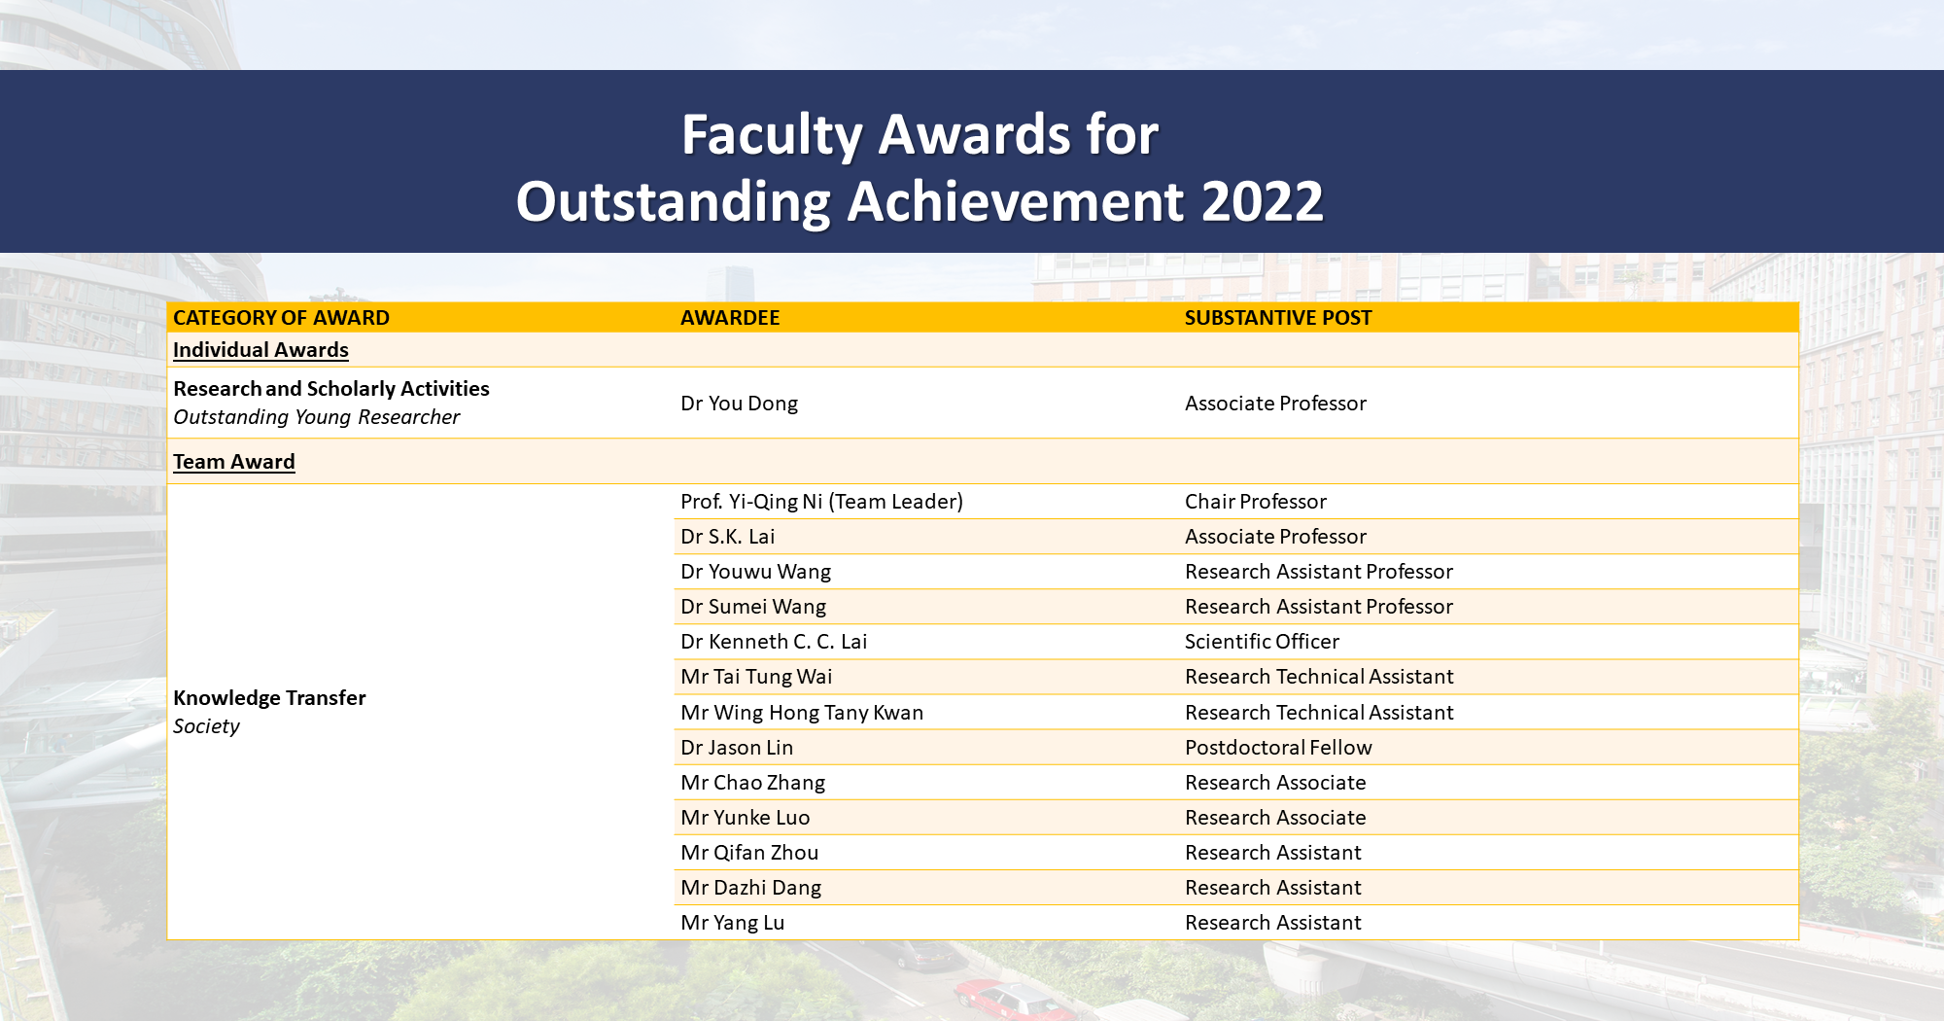
Task: Click Dr S.K. Lai's row
Action: [x=739, y=536]
